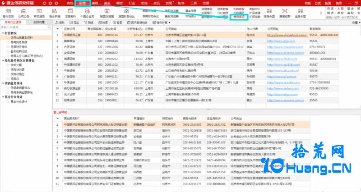
Task: Click the first round button in title bar
Action: point(44,3)
